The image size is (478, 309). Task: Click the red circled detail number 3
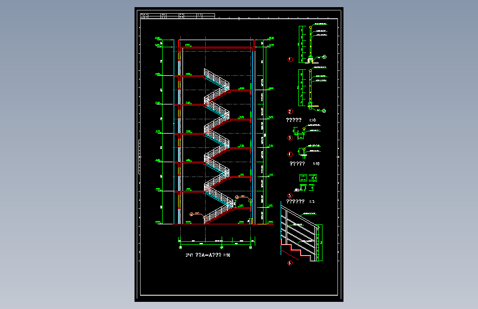click(290, 138)
